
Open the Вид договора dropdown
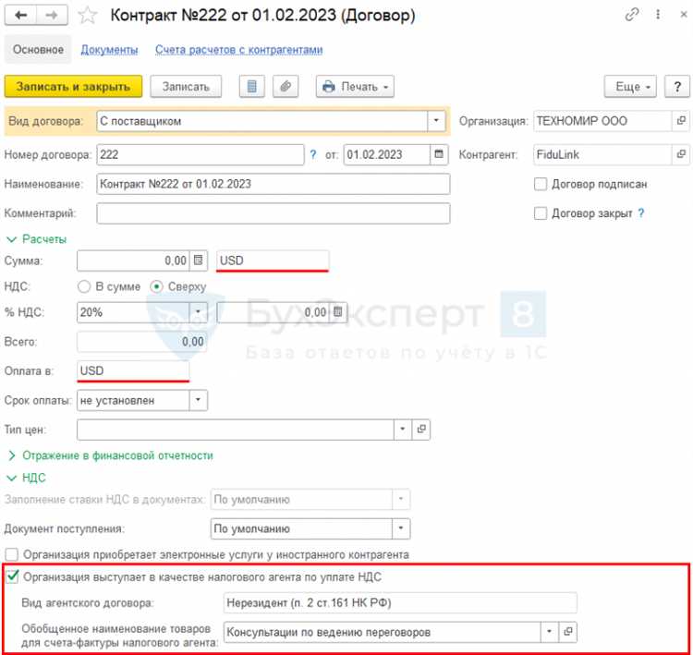click(436, 121)
